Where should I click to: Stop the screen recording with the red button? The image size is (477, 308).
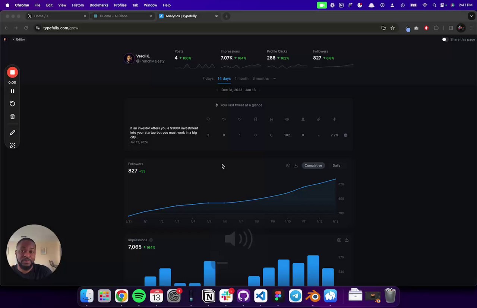pyautogui.click(x=12, y=72)
